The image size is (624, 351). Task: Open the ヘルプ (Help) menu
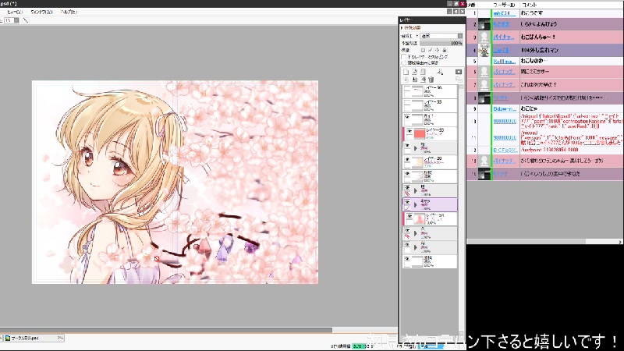pyautogui.click(x=68, y=12)
